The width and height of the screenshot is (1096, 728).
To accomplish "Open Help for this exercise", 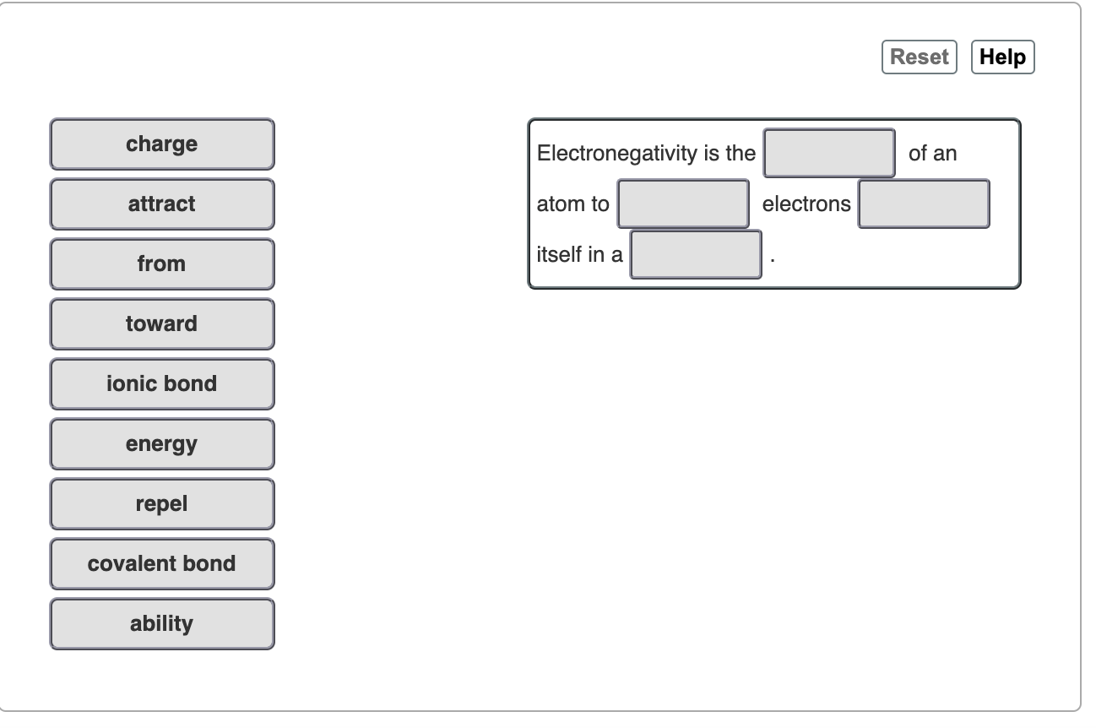I will pos(1002,57).
